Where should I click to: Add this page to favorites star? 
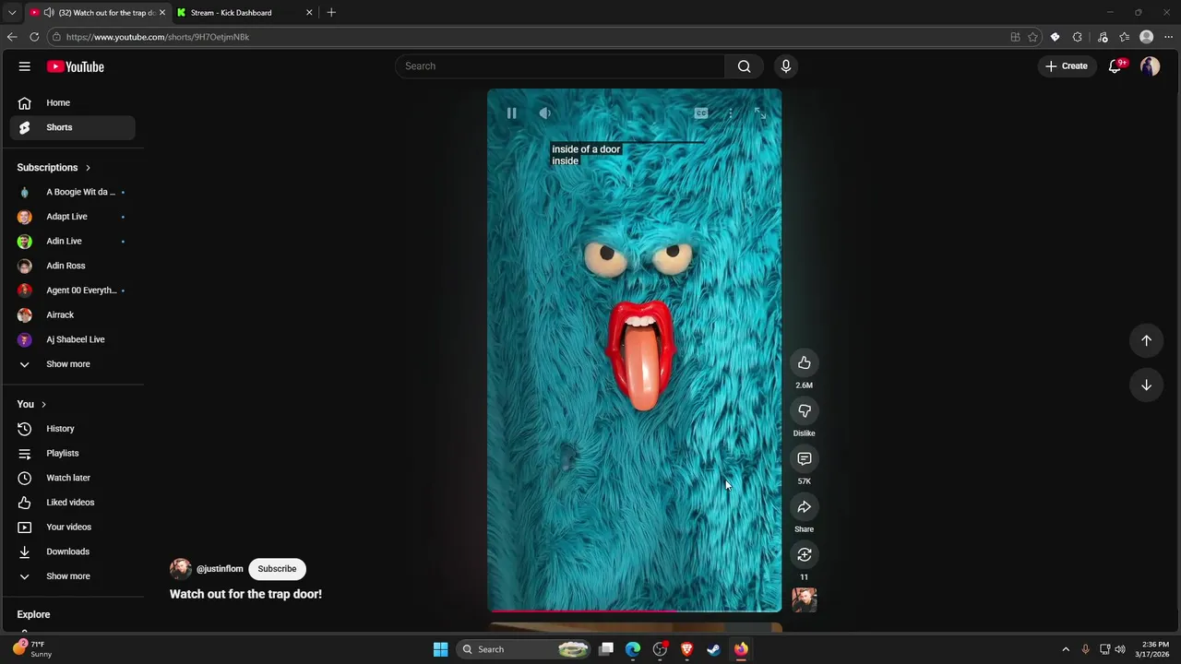pos(1032,37)
